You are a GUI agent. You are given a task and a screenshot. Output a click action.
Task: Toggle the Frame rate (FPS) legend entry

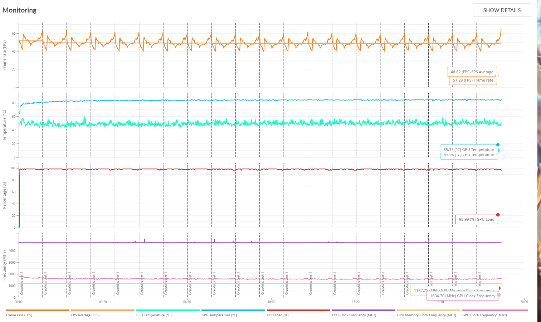click(20, 315)
